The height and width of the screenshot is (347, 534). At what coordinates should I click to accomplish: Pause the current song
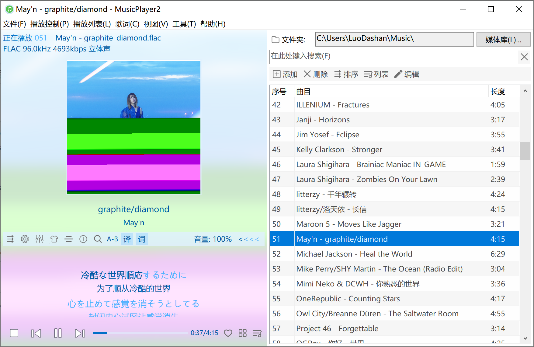point(58,333)
